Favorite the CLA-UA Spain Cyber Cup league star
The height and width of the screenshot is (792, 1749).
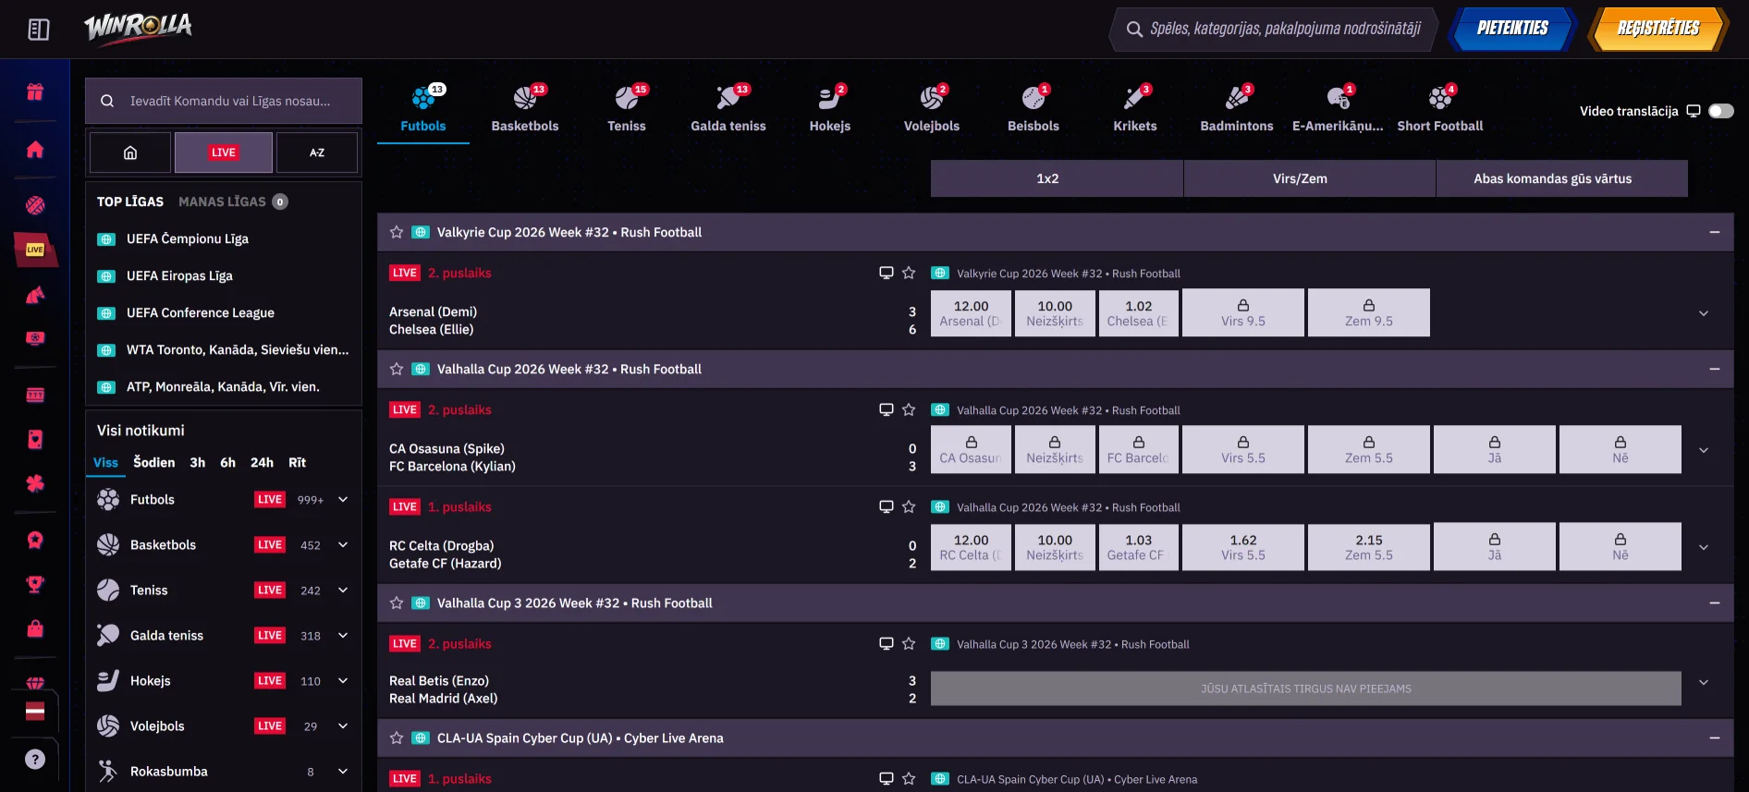coord(397,737)
